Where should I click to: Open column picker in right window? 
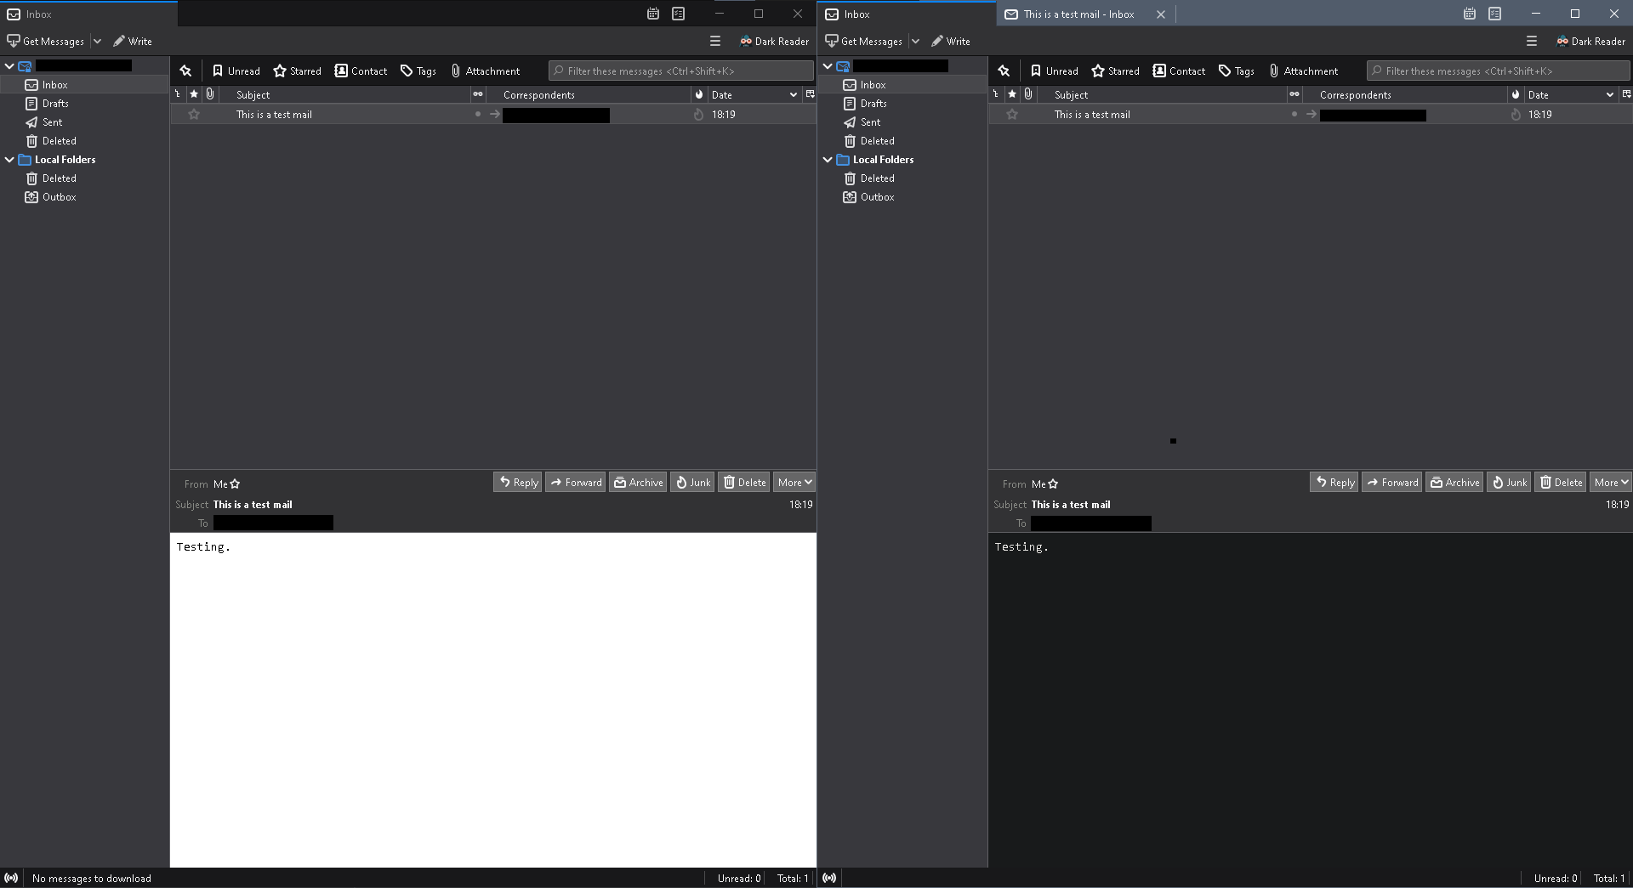point(1626,94)
